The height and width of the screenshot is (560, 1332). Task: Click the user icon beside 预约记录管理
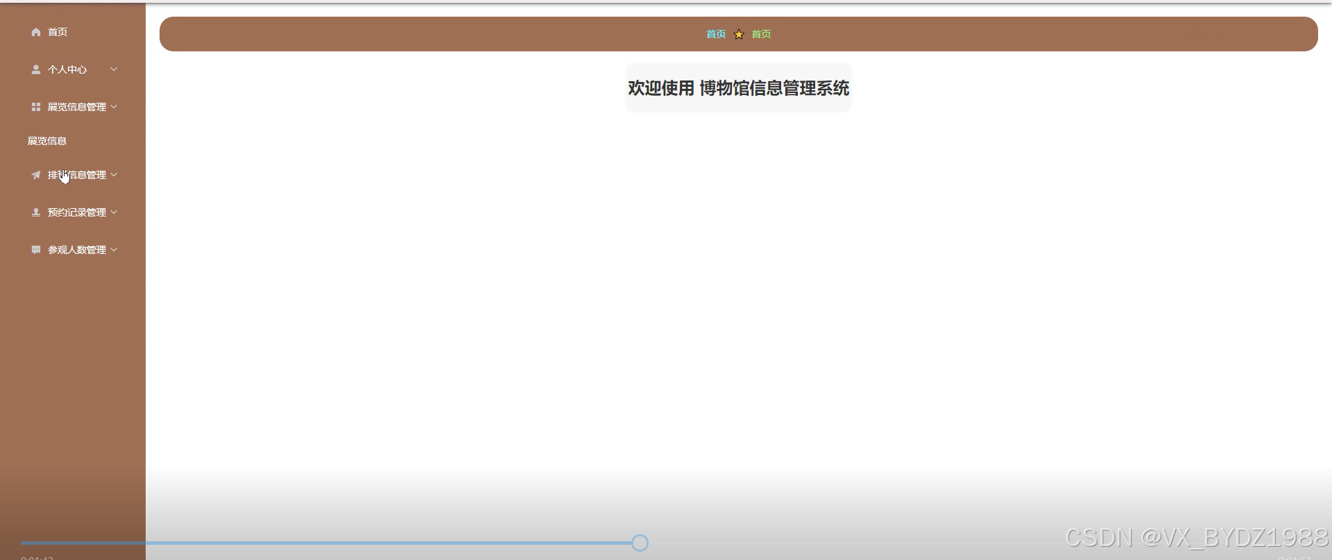coord(36,212)
